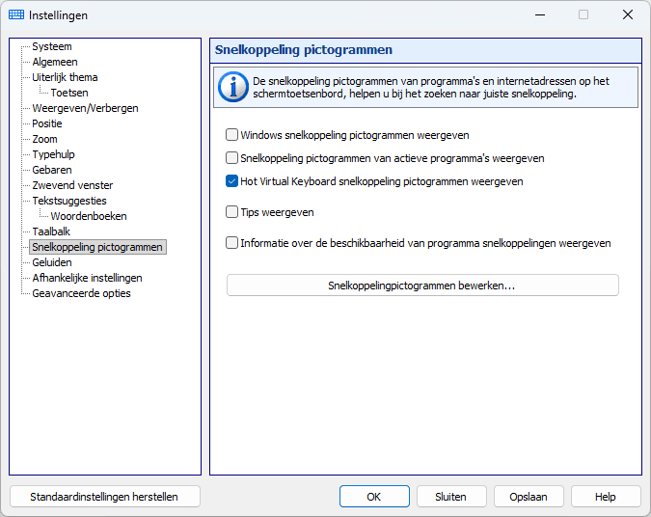651x517 pixels.
Task: Close the Instellingen window
Action: [628, 14]
